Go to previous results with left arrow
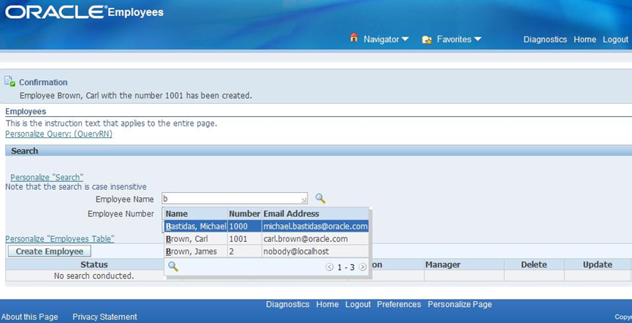 coord(330,267)
